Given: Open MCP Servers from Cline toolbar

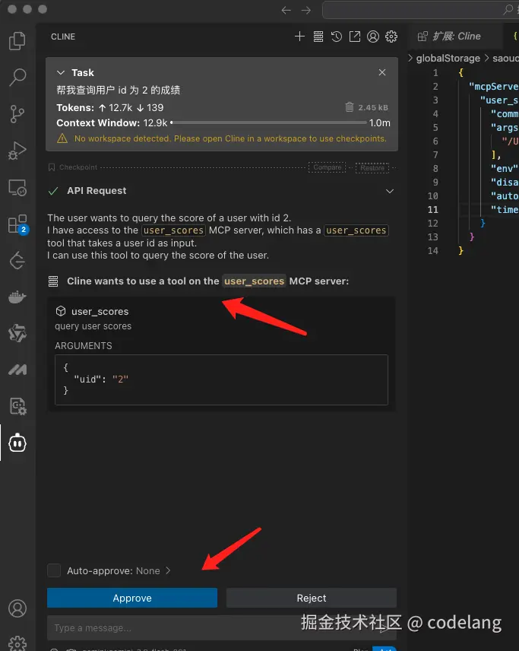Looking at the screenshot, I should (318, 37).
